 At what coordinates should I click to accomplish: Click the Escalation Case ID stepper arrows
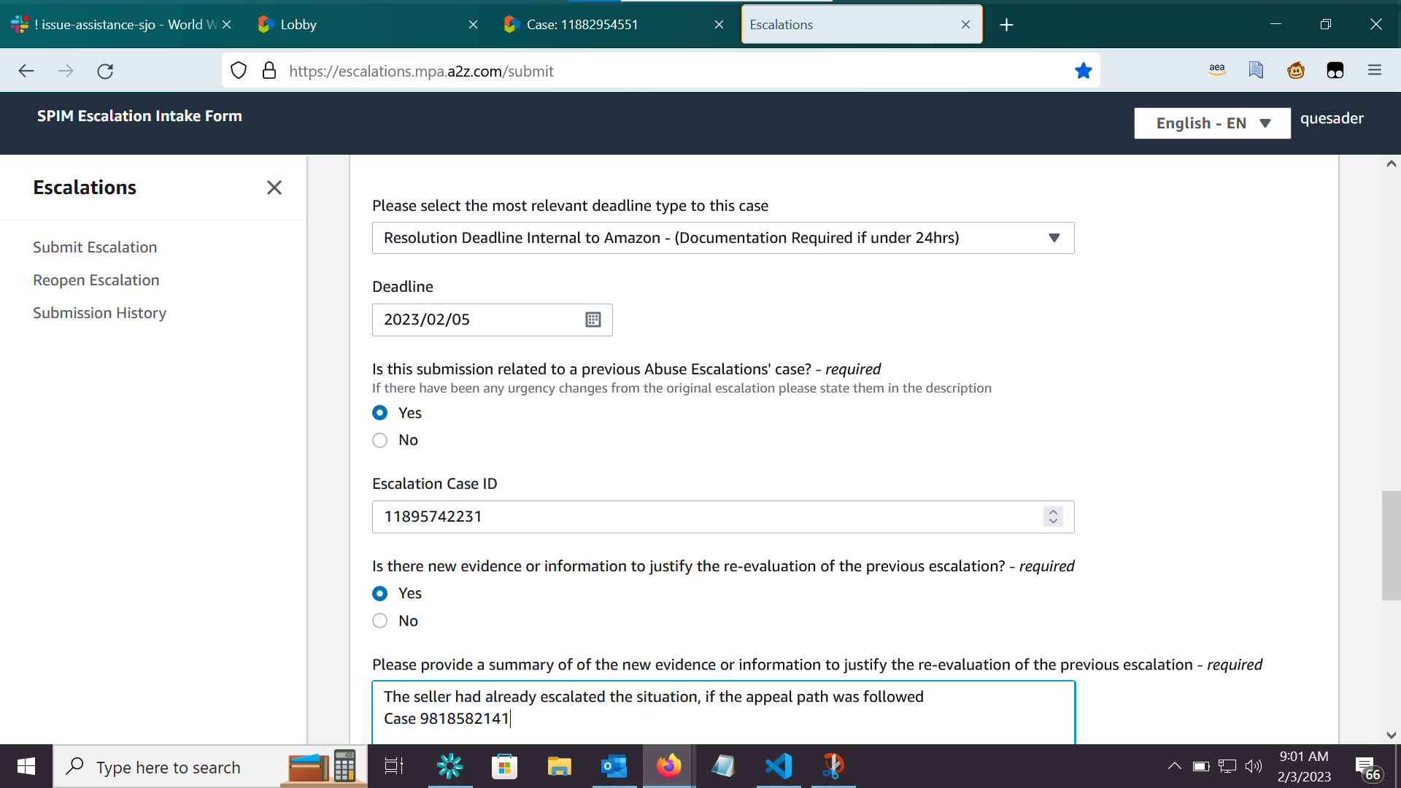(1052, 517)
